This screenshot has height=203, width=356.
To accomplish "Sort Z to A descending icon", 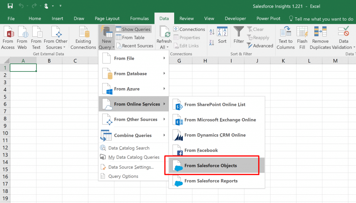I will pyautogui.click(x=212, y=43).
